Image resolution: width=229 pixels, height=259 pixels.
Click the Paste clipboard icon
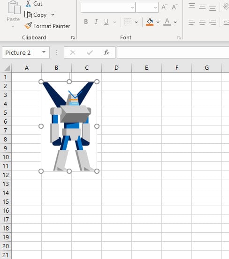pyautogui.click(x=14, y=7)
